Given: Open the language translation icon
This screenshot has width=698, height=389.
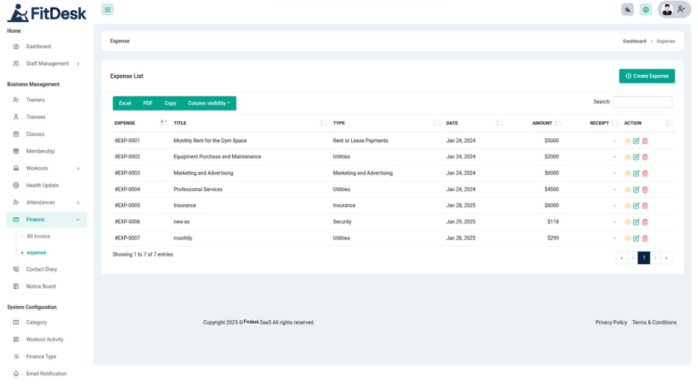Looking at the screenshot, I should (628, 9).
